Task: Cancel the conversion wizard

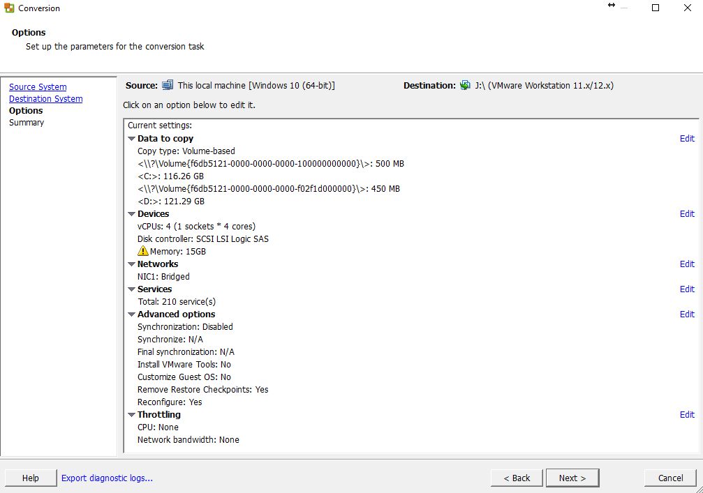Action: click(x=670, y=478)
